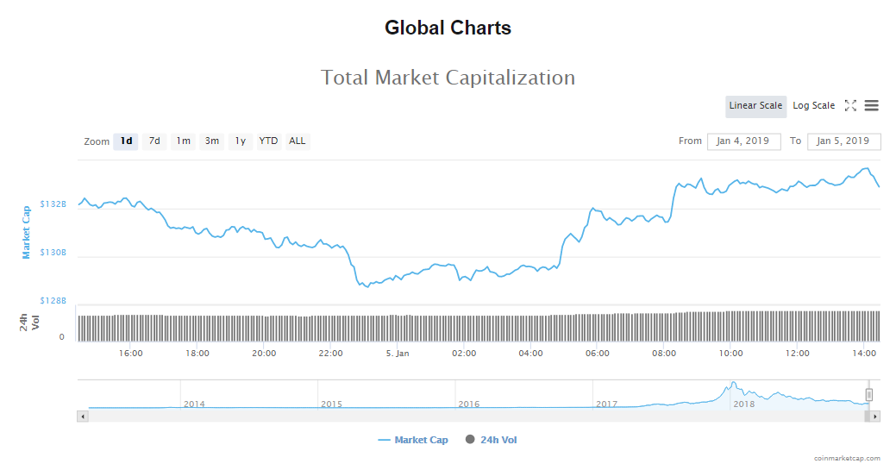Set zoom to 1m

[183, 141]
